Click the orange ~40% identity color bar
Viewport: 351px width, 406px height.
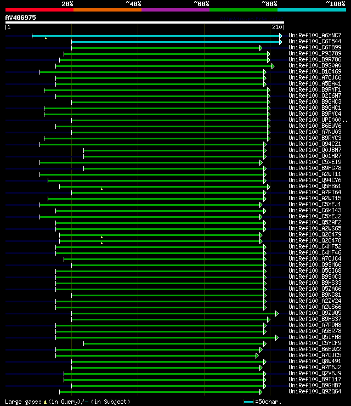pos(107,10)
